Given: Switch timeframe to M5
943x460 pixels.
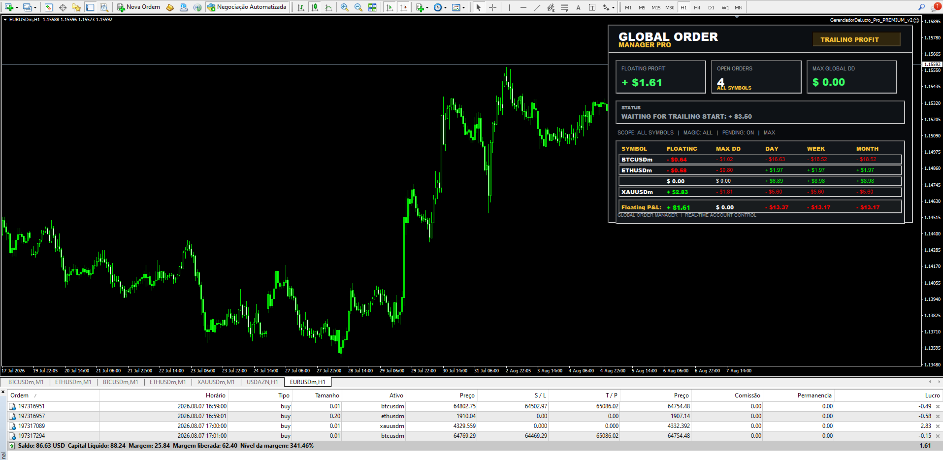Looking at the screenshot, I should [642, 7].
